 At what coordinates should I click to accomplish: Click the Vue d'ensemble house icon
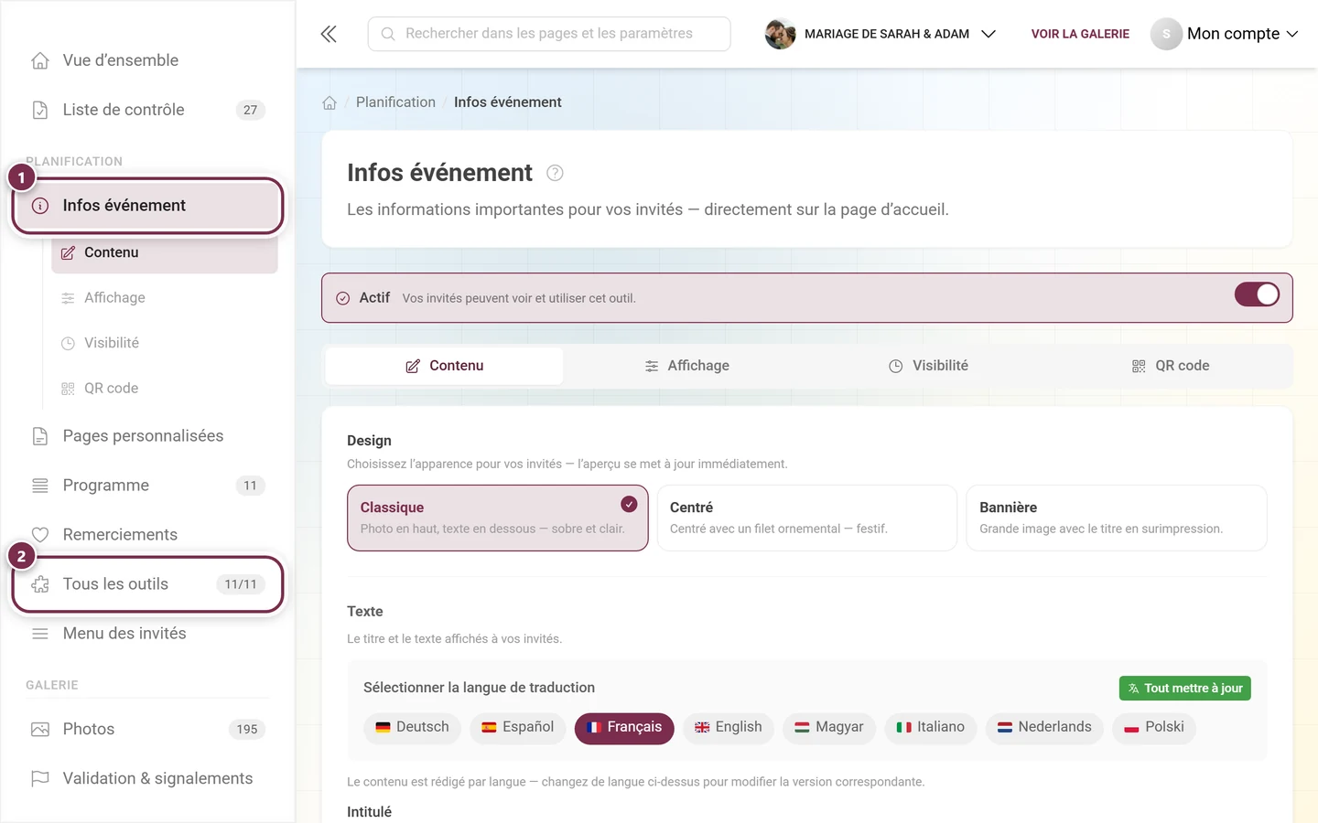tap(40, 60)
